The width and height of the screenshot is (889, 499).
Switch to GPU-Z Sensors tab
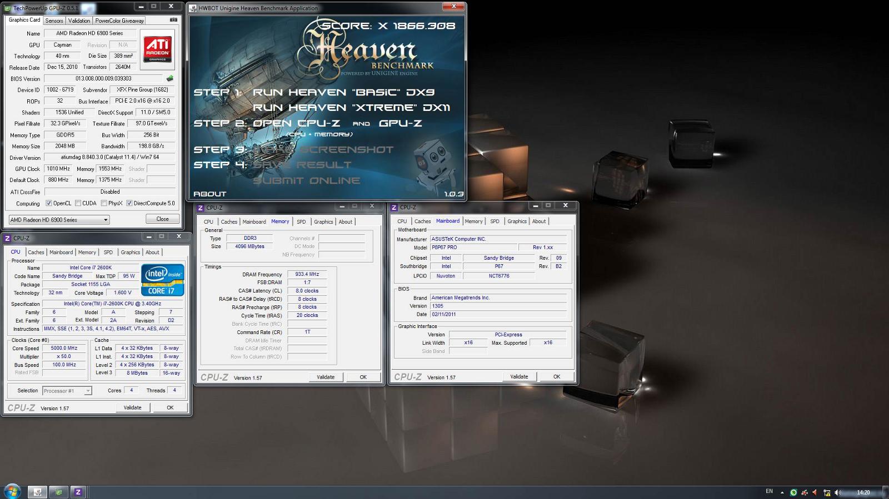pyautogui.click(x=54, y=21)
